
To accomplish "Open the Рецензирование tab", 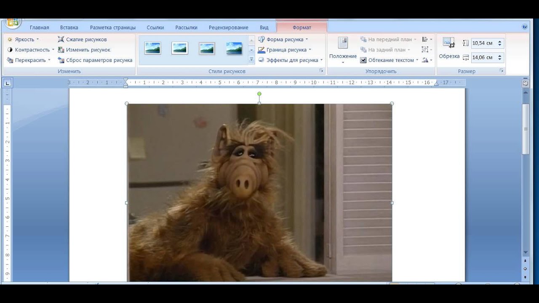I will pyautogui.click(x=228, y=27).
